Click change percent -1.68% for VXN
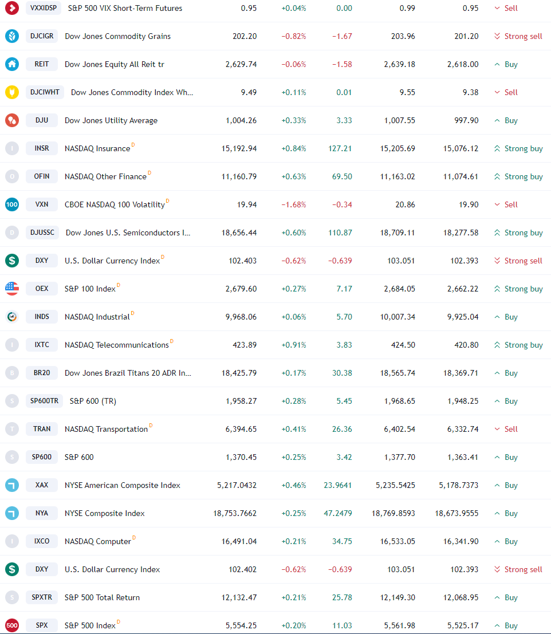Image resolution: width=551 pixels, height=634 pixels. [x=293, y=204]
